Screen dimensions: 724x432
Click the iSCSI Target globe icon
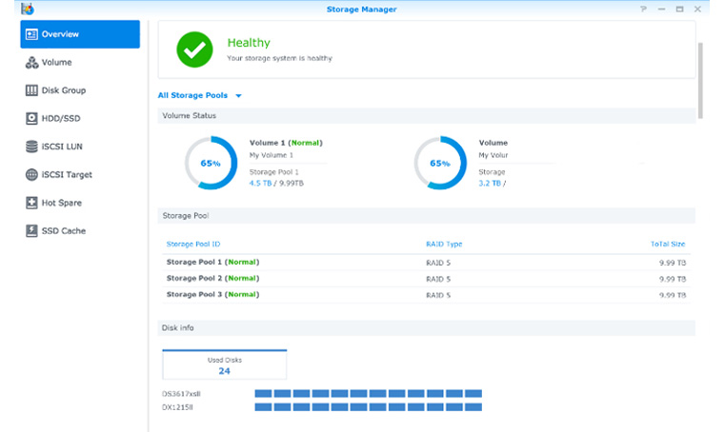point(31,175)
